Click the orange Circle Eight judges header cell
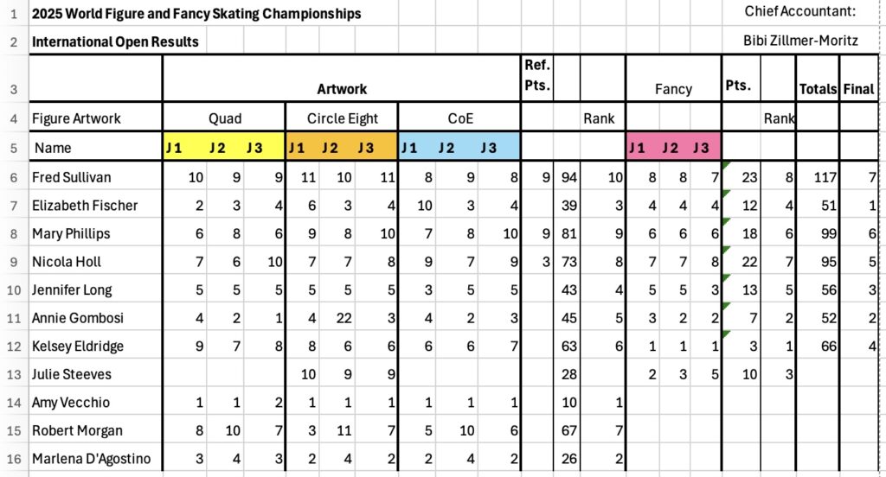886x477 pixels. pyautogui.click(x=341, y=148)
